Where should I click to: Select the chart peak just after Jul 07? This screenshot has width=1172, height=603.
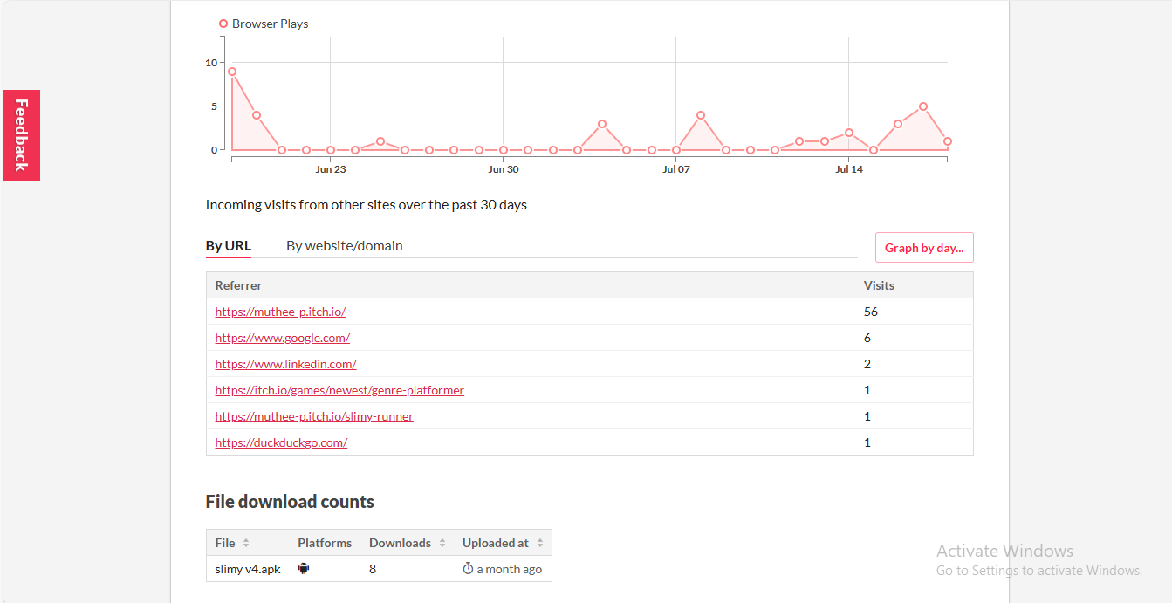(x=701, y=115)
